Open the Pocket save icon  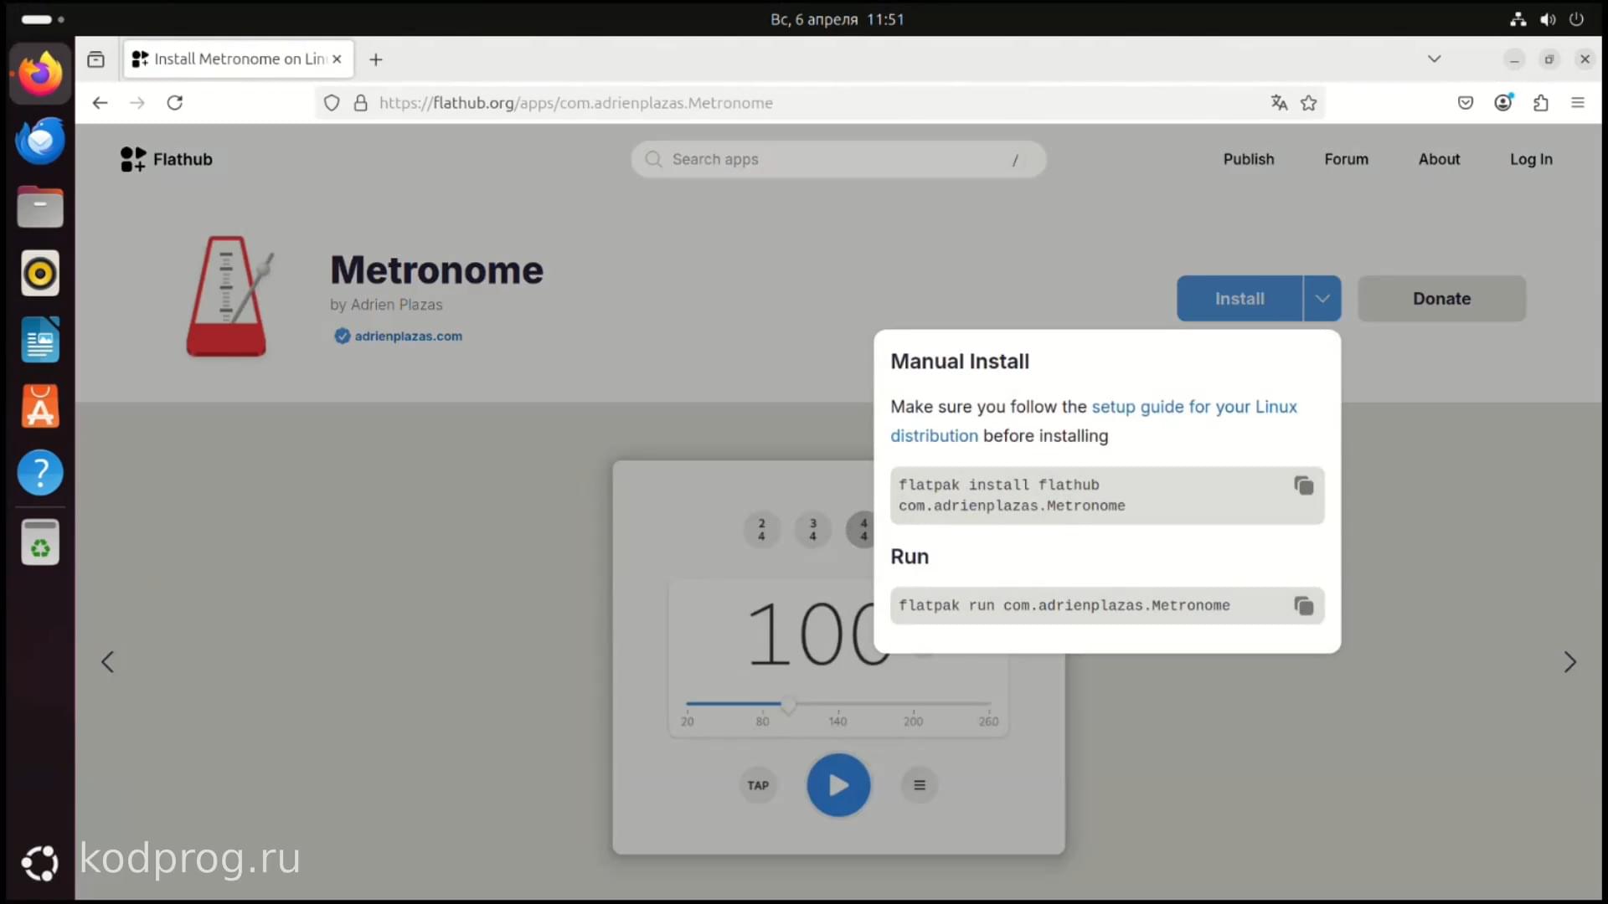pos(1466,103)
